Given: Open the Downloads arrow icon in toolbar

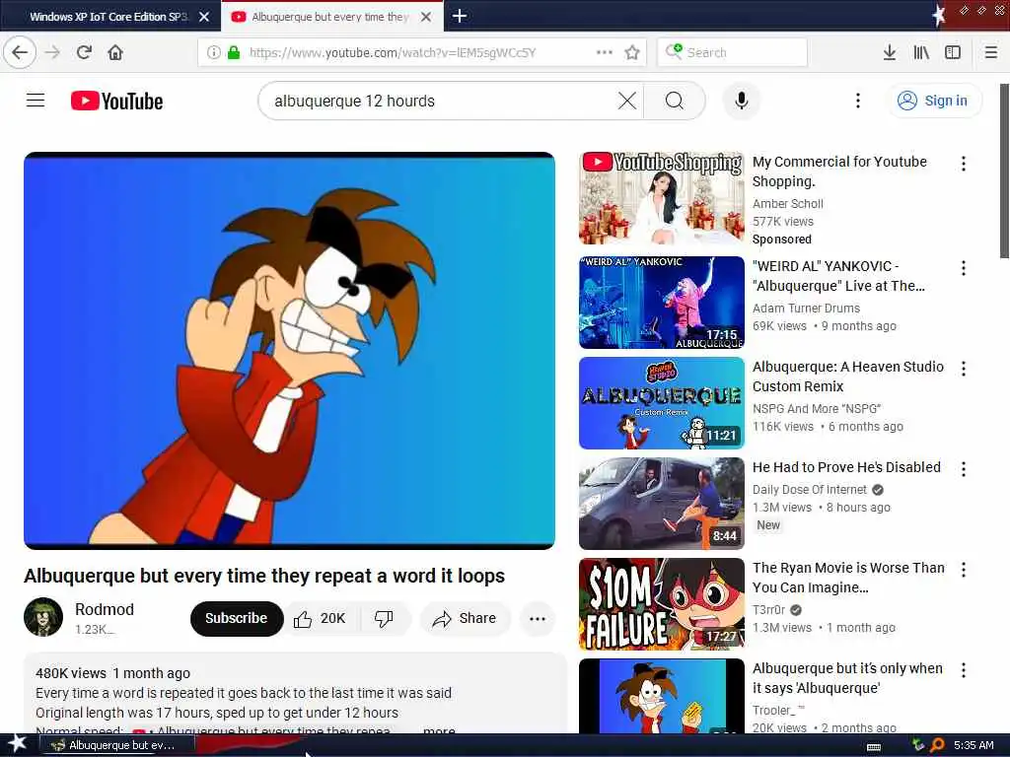Looking at the screenshot, I should [889, 52].
